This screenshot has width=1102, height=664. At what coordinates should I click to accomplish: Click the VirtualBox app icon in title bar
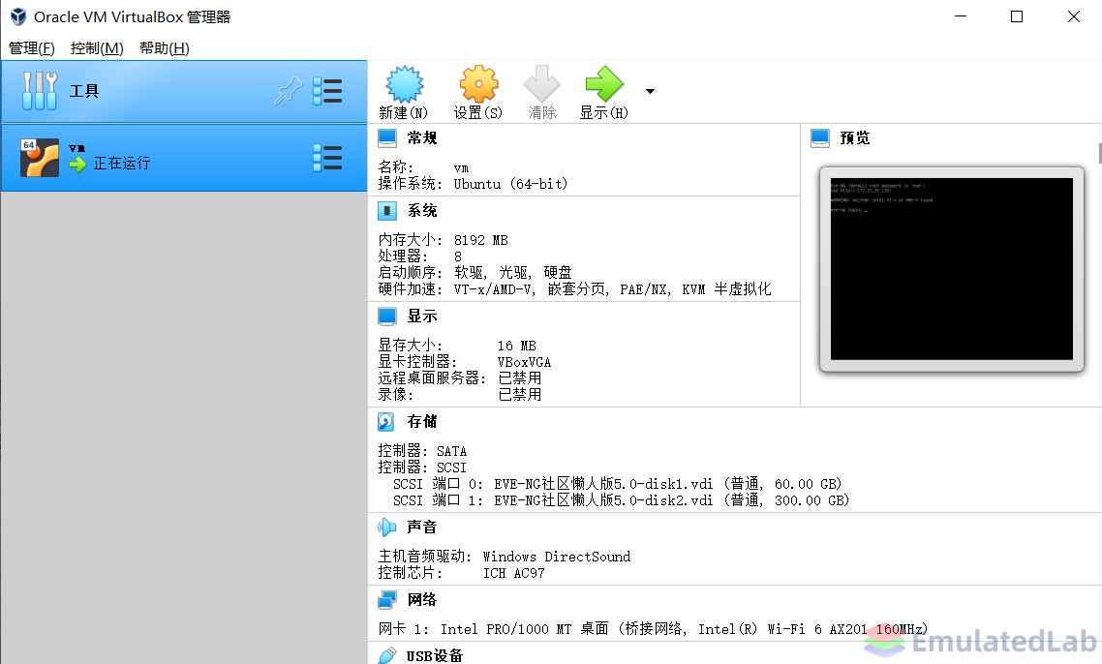18,16
